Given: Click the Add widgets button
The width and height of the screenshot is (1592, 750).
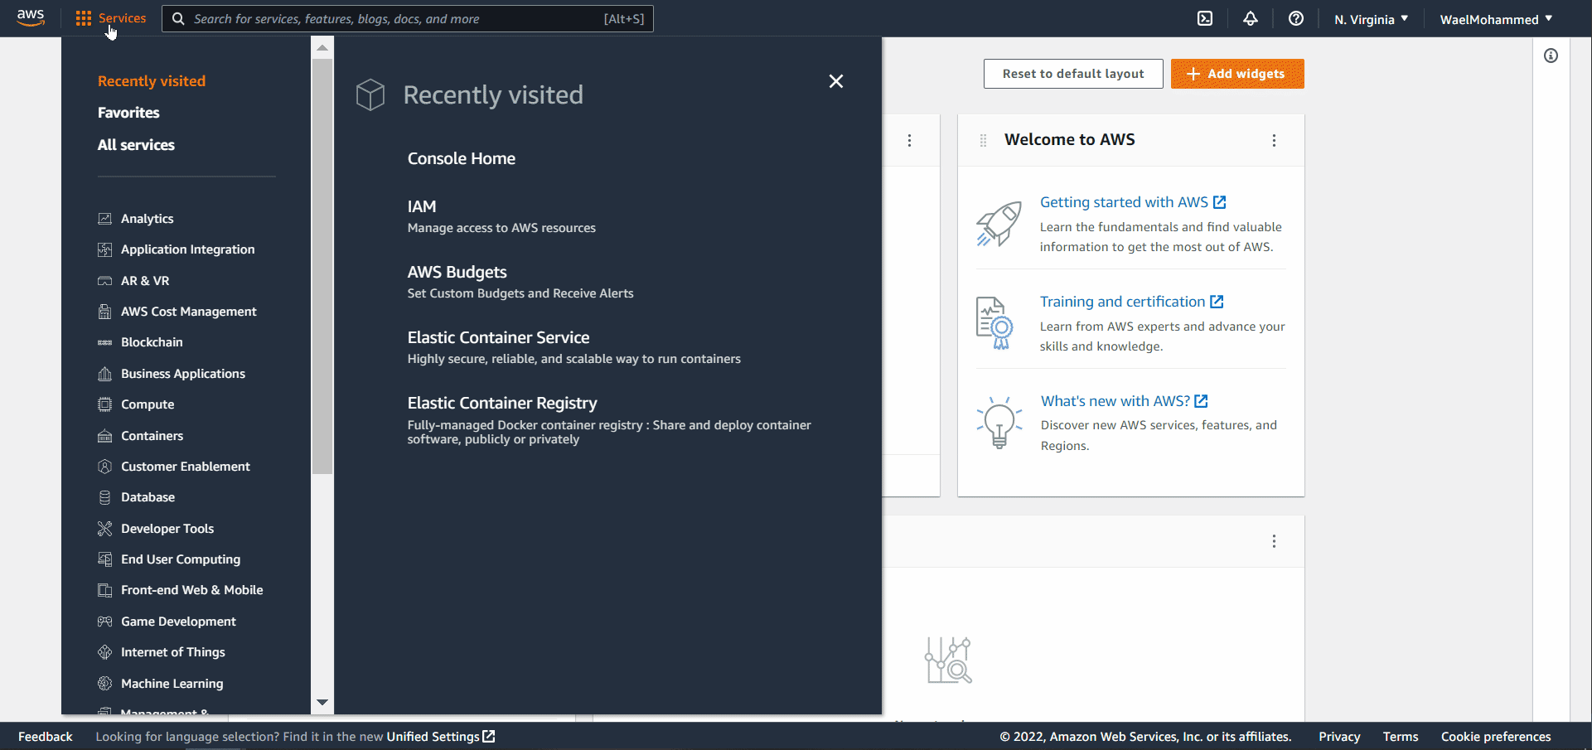Looking at the screenshot, I should click(x=1236, y=74).
